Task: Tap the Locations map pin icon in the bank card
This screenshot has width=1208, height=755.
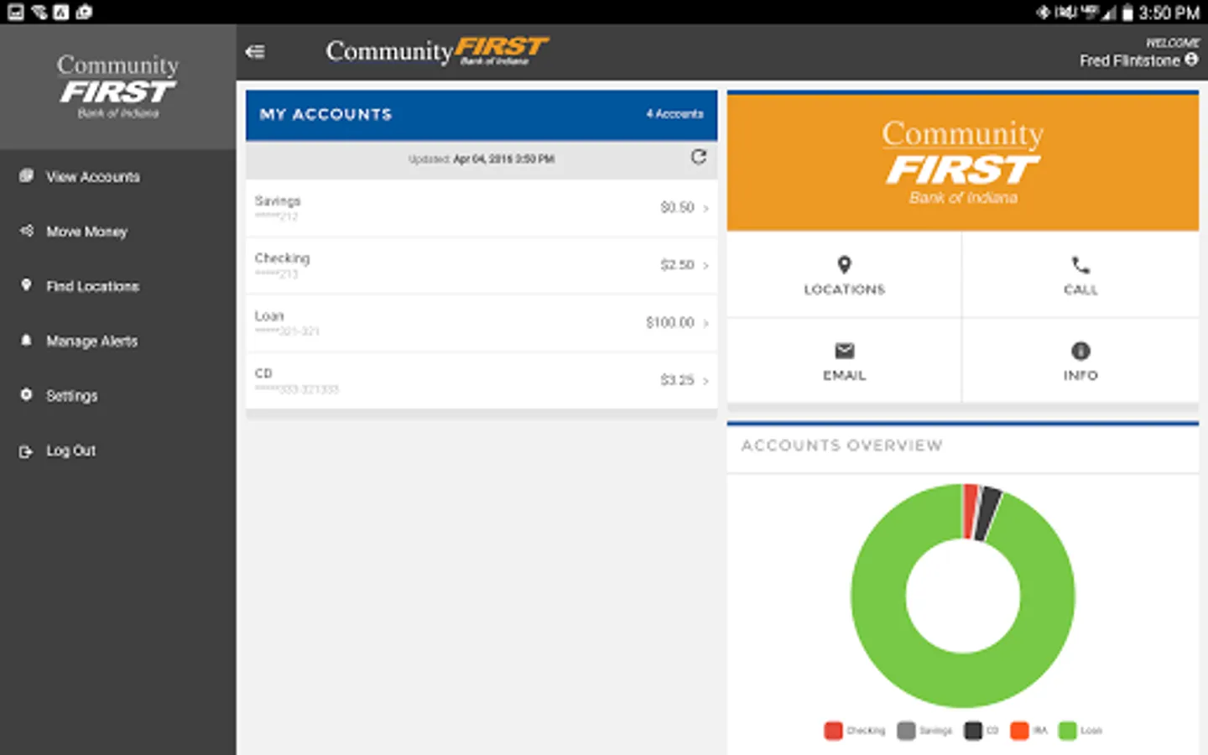Action: pyautogui.click(x=845, y=265)
